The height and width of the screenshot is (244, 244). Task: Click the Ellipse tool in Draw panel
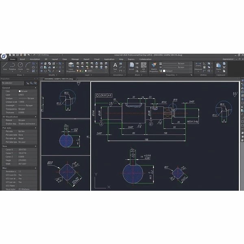point(33,67)
